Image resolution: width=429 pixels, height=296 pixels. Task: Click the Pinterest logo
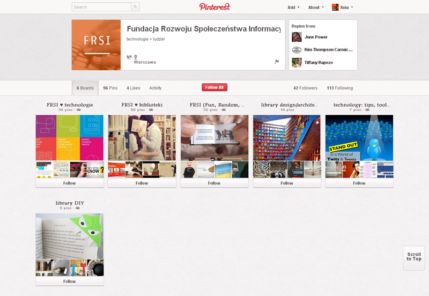point(214,7)
